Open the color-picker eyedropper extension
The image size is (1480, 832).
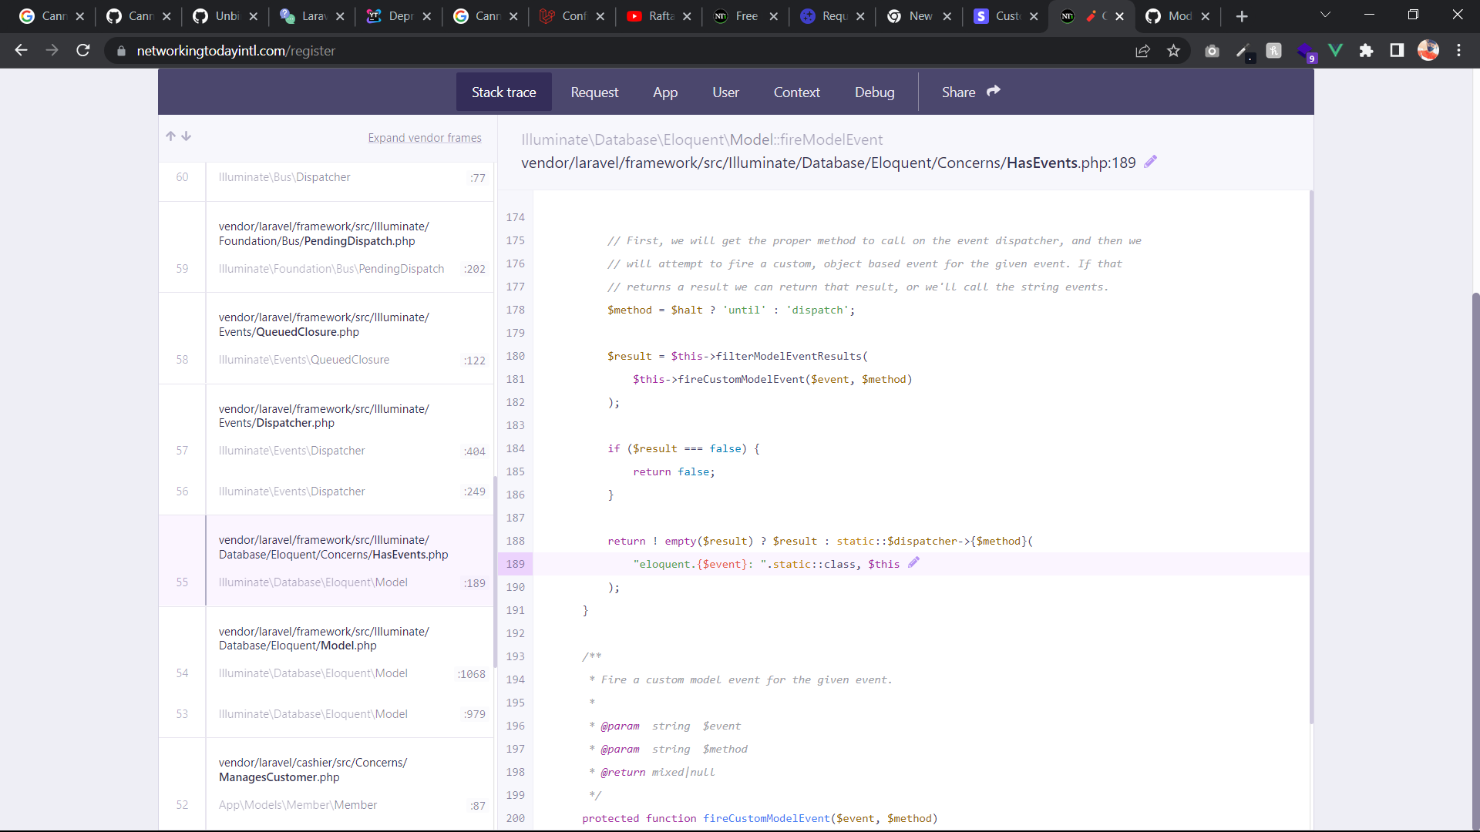(x=1243, y=50)
